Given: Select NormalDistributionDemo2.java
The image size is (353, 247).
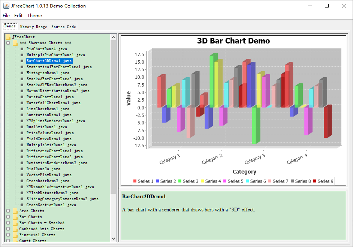Looking at the screenshot, I should pyautogui.click(x=58, y=91).
